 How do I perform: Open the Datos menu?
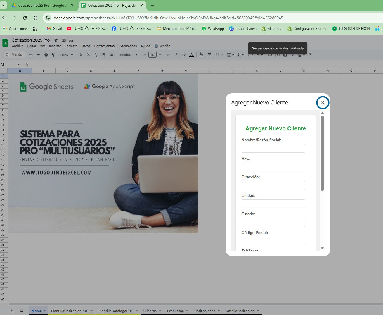86,46
